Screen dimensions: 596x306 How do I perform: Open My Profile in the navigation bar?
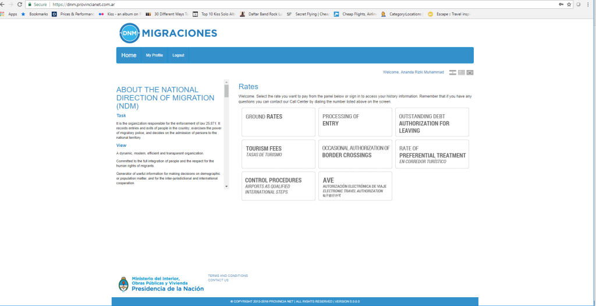coord(154,55)
